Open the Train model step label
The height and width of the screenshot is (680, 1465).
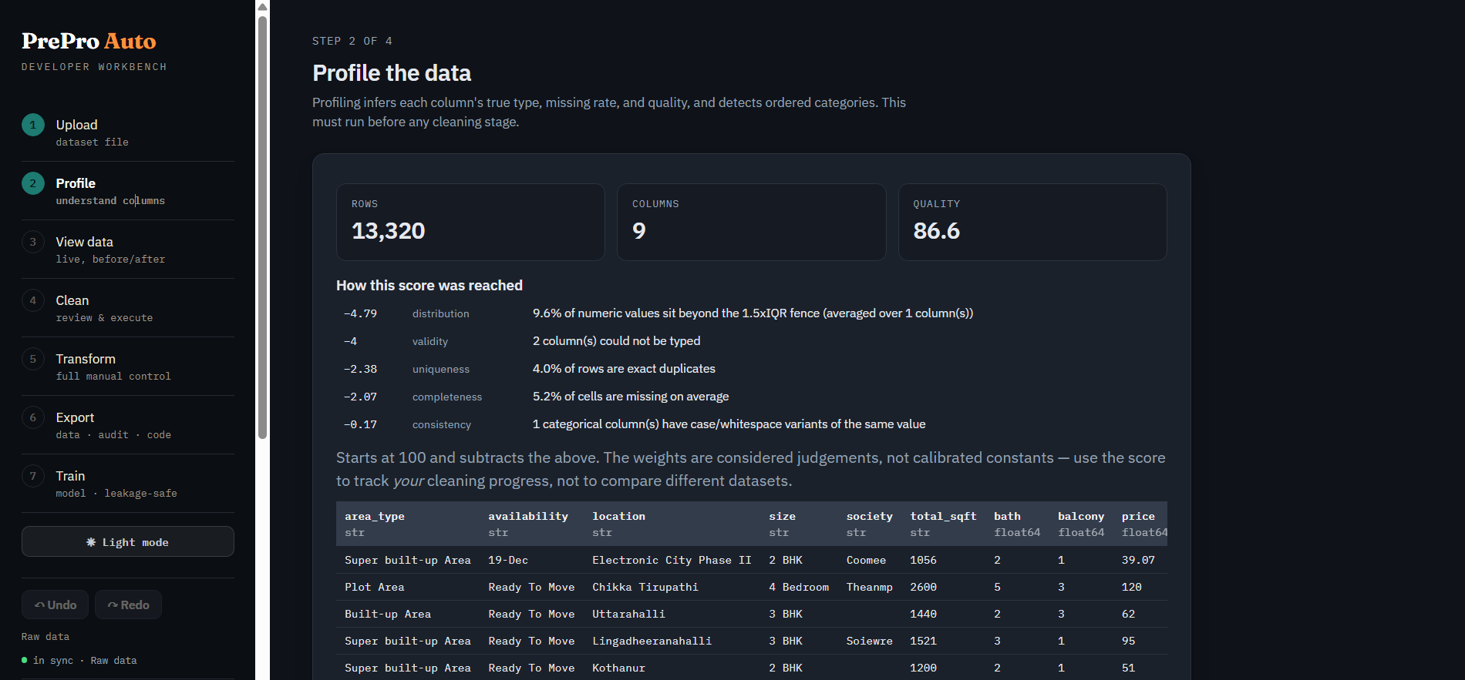(x=70, y=476)
